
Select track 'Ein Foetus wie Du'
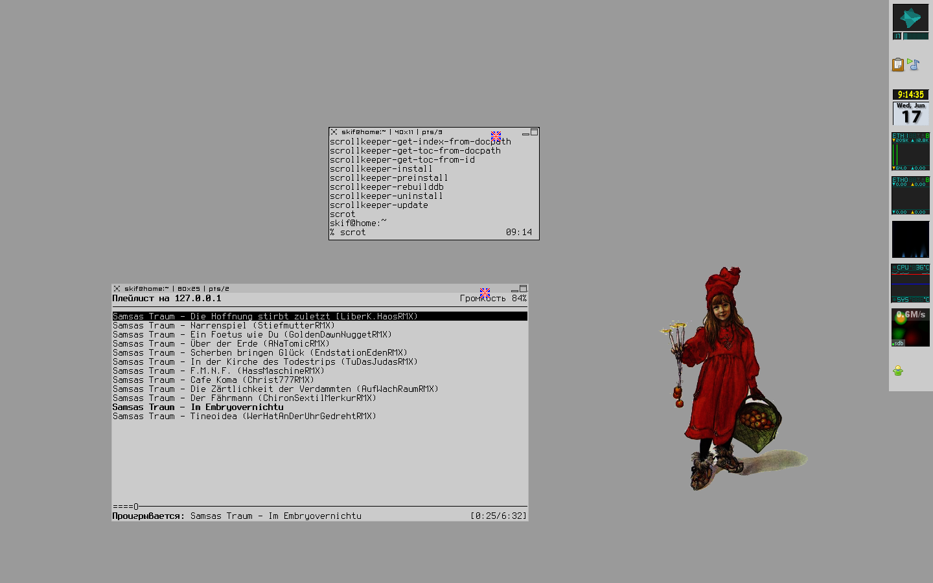coord(253,334)
